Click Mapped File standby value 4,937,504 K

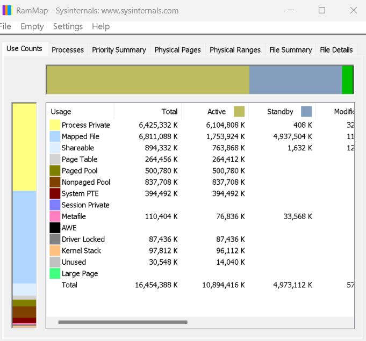[292, 136]
